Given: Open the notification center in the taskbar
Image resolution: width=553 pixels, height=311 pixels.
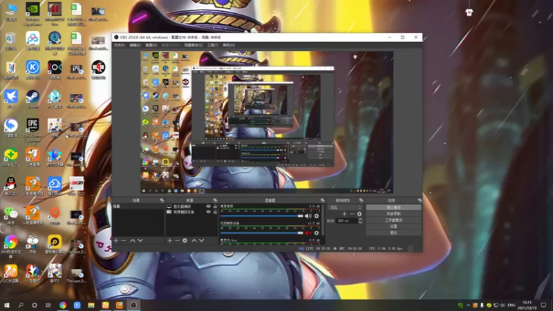Looking at the screenshot, I should [x=543, y=305].
